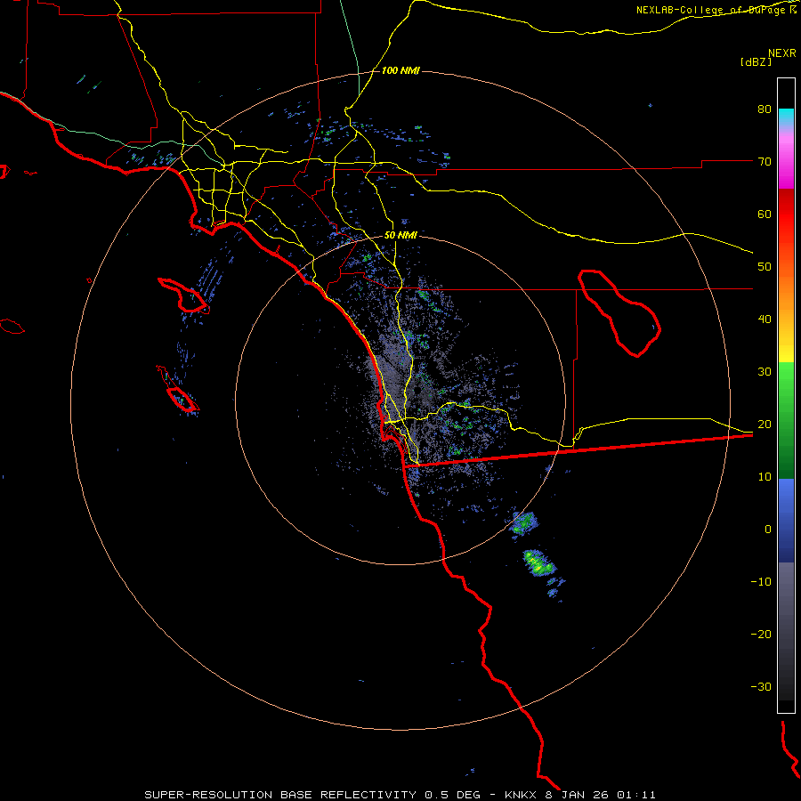This screenshot has width=801, height=801.
Task: Click the "-30" value on the dBZ scale
Action: (761, 687)
